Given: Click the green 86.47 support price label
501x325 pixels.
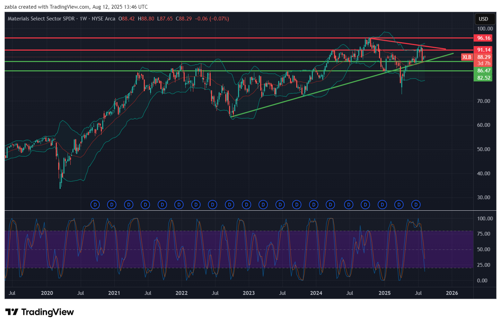Looking at the screenshot, I should coord(484,71).
